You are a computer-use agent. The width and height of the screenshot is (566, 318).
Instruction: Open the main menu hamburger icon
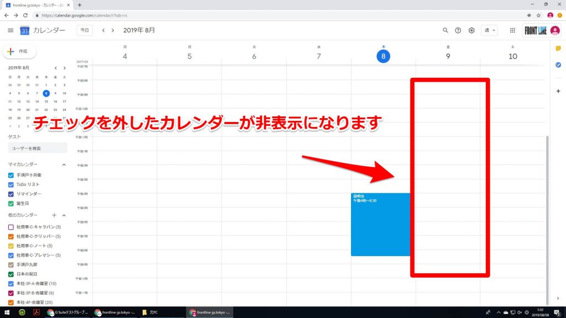[x=11, y=30]
